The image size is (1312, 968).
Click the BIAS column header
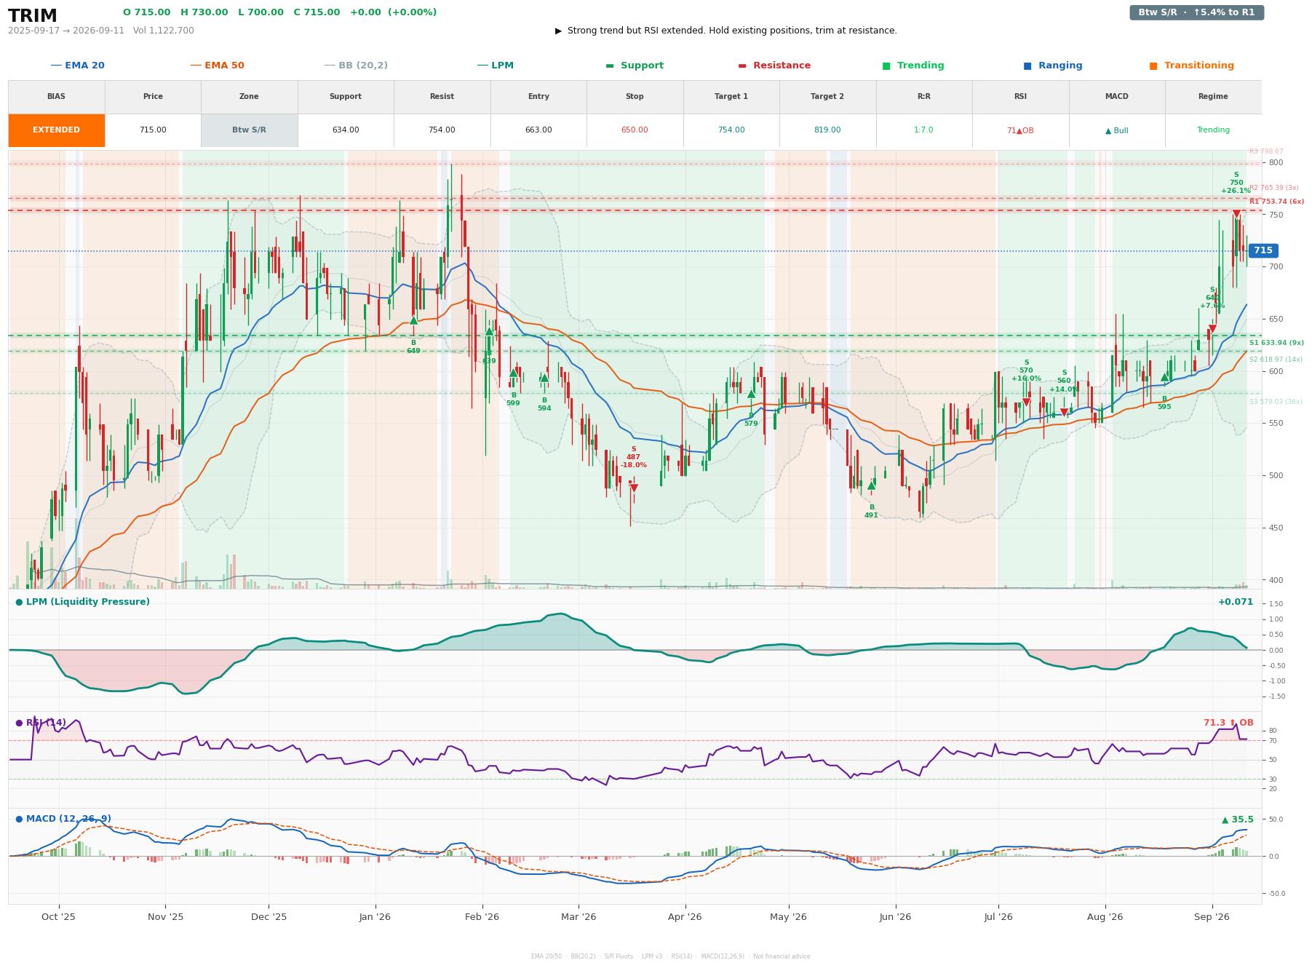click(x=57, y=97)
